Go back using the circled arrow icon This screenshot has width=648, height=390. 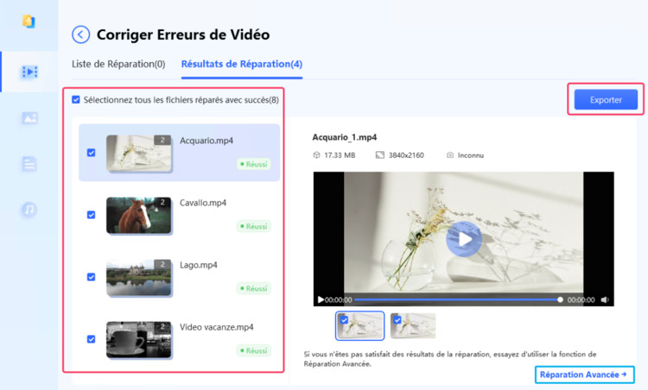coord(80,35)
